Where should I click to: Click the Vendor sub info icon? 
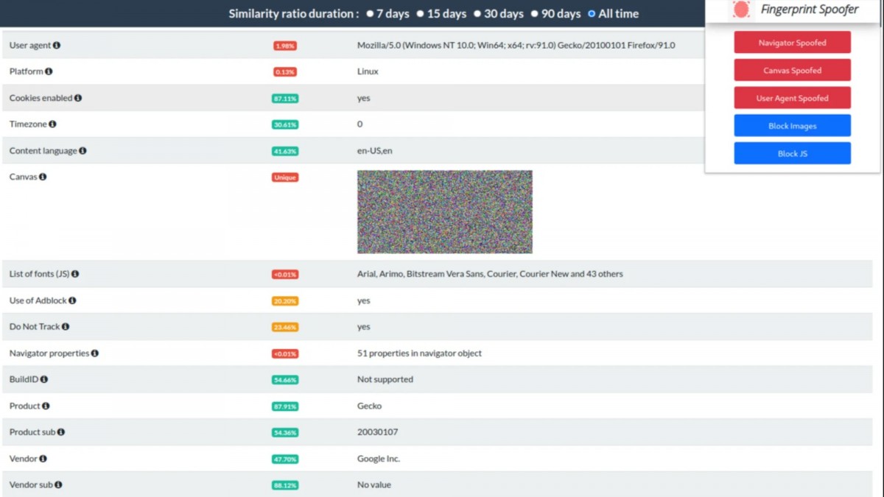(x=58, y=485)
